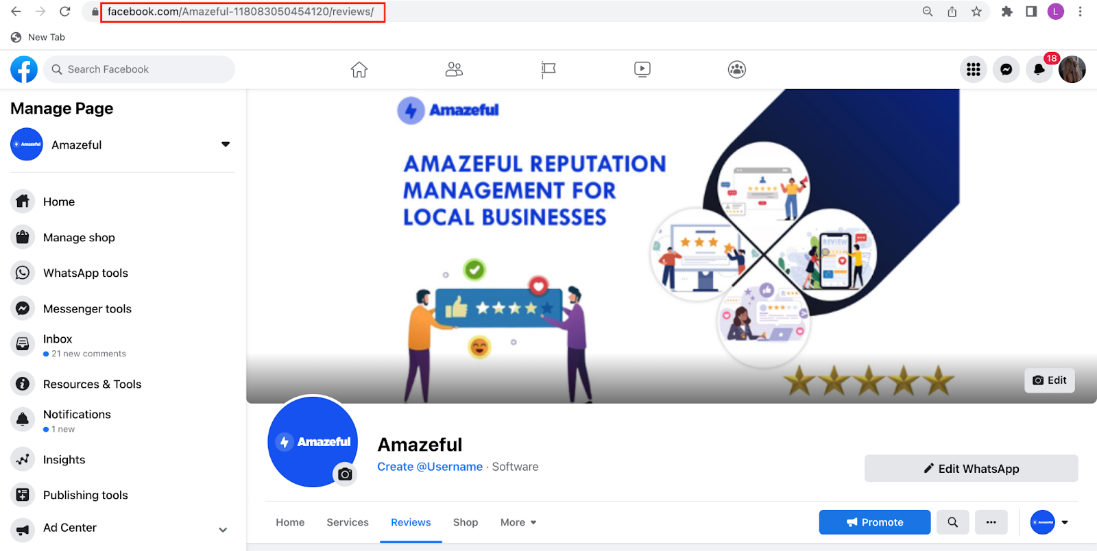
Task: Open the Facebook grid menu icon
Action: pos(974,69)
